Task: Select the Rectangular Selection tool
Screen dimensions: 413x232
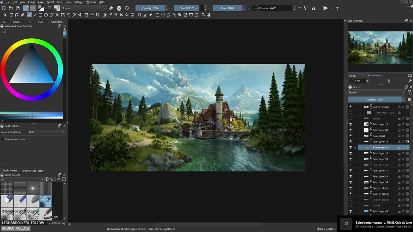Action: point(157,15)
